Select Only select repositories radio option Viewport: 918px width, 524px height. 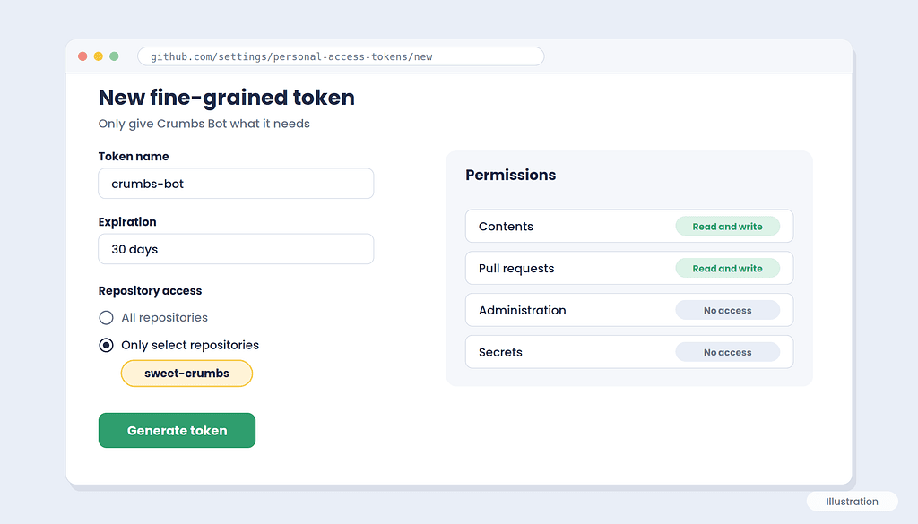point(106,345)
